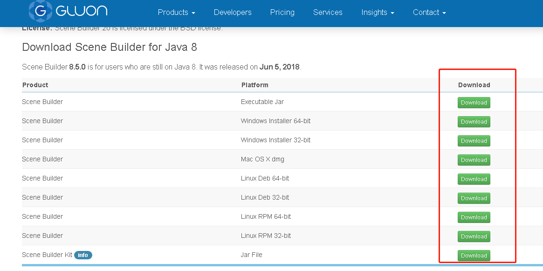Download the Executable Jar version
543x271 pixels.
pos(474,103)
